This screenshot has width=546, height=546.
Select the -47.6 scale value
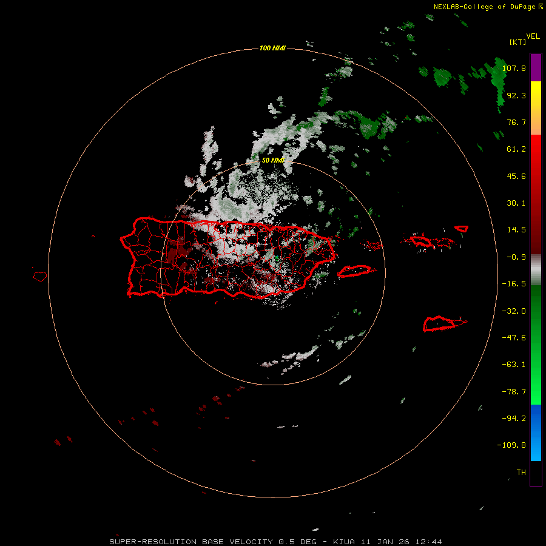[514, 338]
